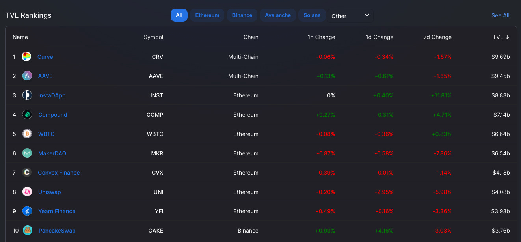This screenshot has height=242, width=521.
Task: Click the TVL Rankings heading
Action: tap(28, 15)
